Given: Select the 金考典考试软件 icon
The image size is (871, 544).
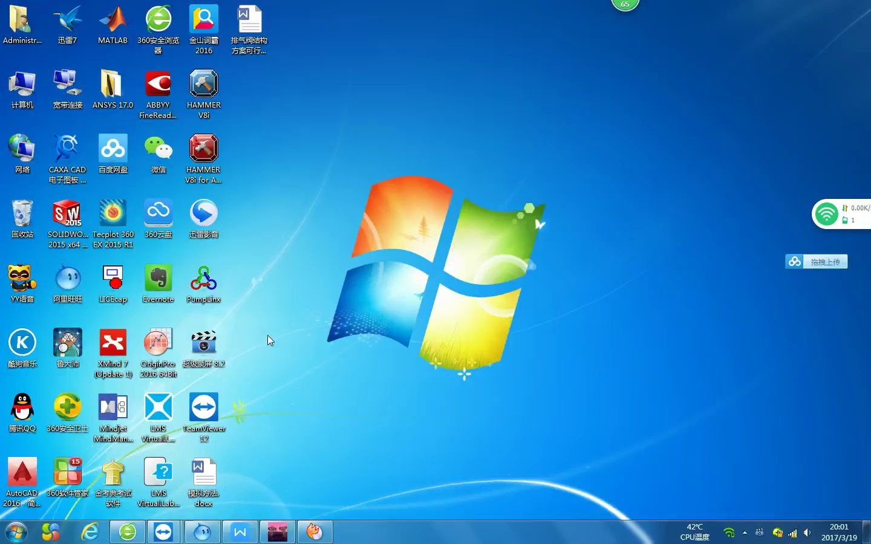Looking at the screenshot, I should tap(113, 482).
